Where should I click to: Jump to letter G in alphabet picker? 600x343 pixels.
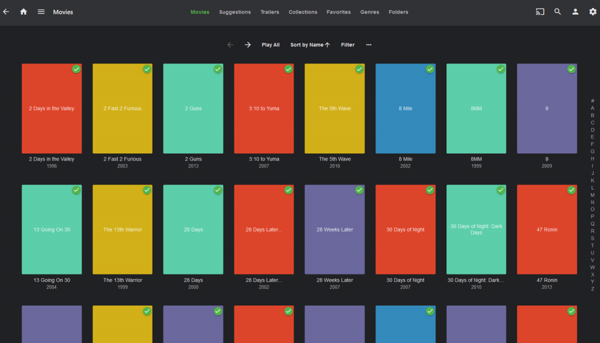click(x=592, y=151)
